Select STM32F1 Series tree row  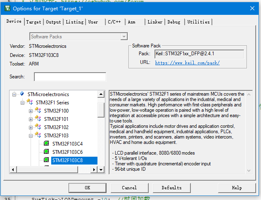pyautogui.click(x=52, y=103)
